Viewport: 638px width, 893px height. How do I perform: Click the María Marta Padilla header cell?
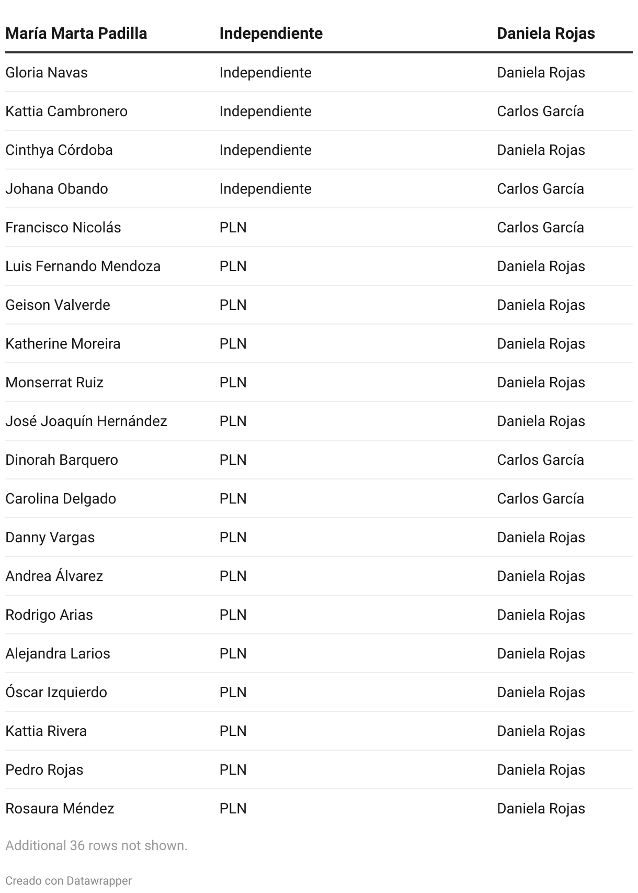(x=76, y=34)
